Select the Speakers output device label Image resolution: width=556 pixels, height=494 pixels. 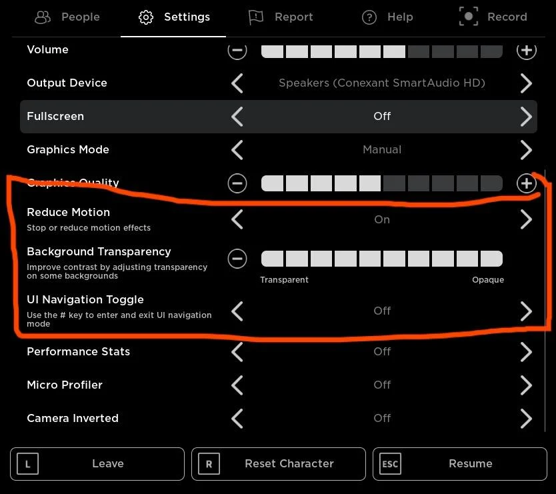pyautogui.click(x=381, y=83)
